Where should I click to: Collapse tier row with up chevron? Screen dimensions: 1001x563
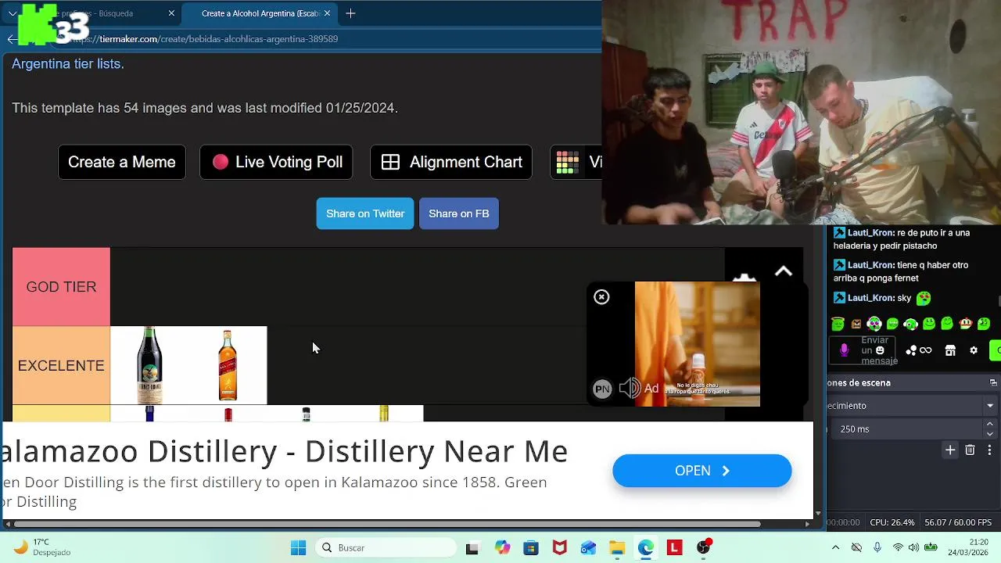[783, 272]
